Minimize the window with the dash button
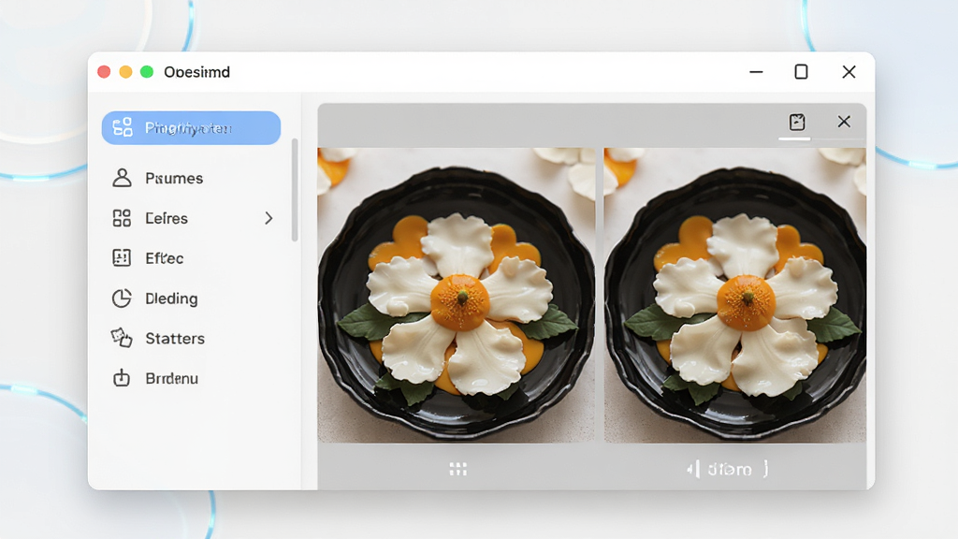This screenshot has height=539, width=958. click(x=756, y=72)
